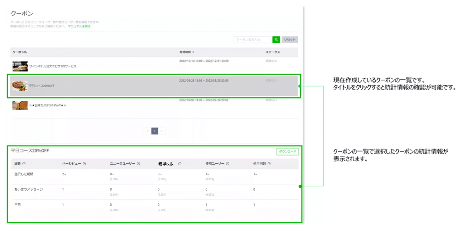Screen dimensions: 474x244
Task: Sort by 有効期間 using sort arrows
Action: tap(193, 52)
